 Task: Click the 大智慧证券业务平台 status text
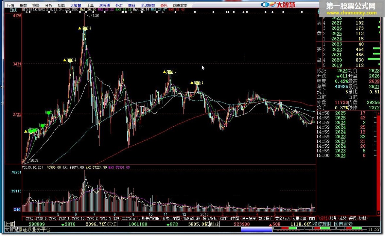(x=27, y=229)
